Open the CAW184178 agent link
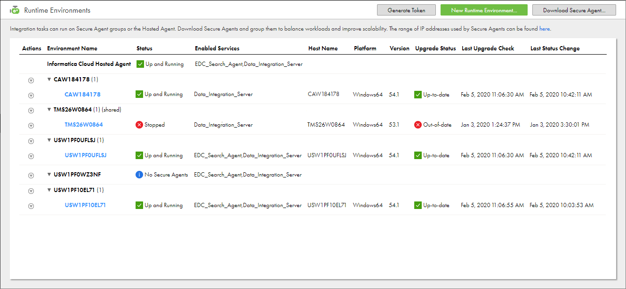This screenshot has height=289, width=626. tap(82, 95)
